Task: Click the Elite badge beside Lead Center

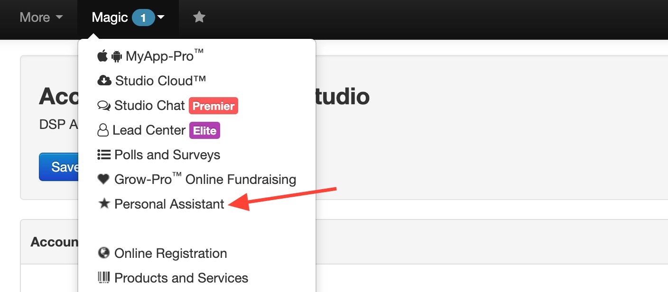Action: [x=205, y=130]
